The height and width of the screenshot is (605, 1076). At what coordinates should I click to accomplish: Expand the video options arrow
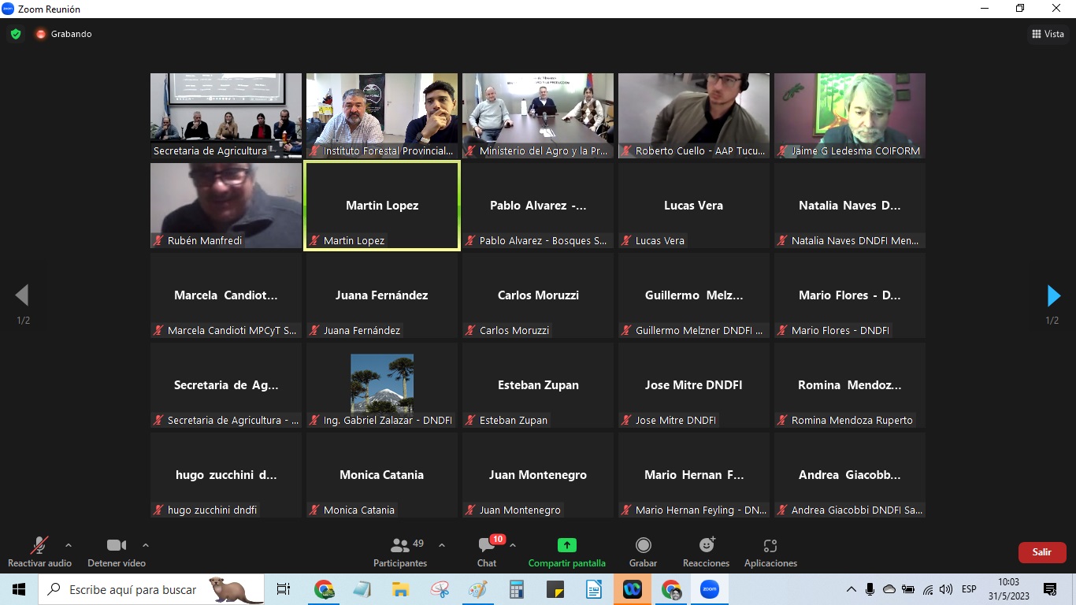(145, 545)
